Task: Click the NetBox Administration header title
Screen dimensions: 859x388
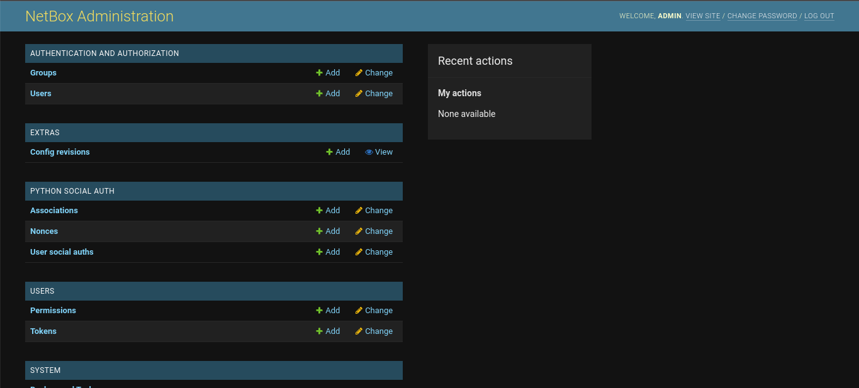Action: pos(99,16)
